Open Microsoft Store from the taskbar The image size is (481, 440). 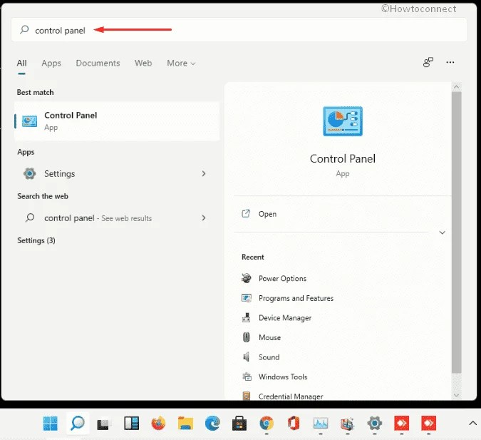coord(239,424)
